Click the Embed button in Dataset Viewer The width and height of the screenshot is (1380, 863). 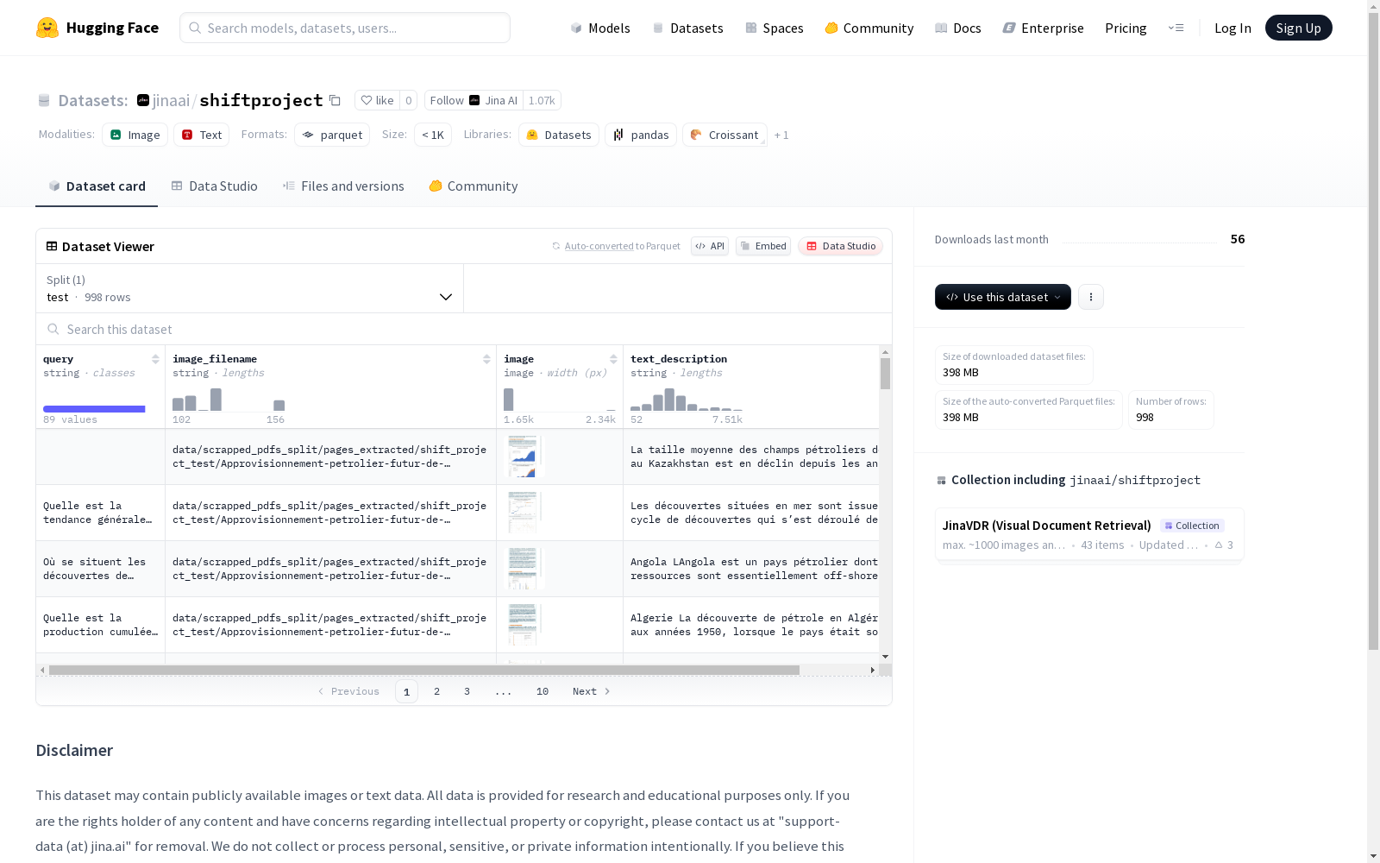[763, 246]
